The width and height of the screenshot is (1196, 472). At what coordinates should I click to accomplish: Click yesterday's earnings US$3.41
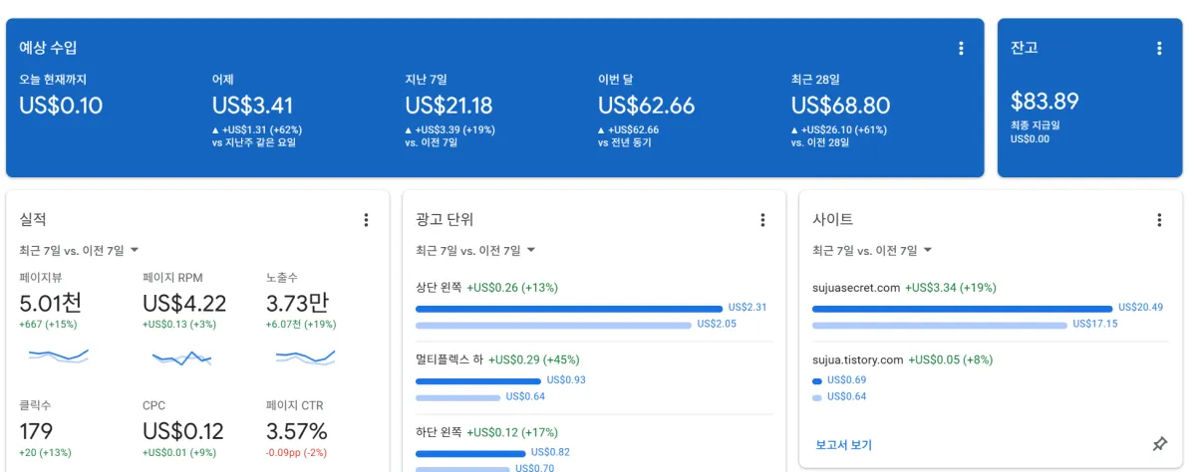tap(253, 106)
